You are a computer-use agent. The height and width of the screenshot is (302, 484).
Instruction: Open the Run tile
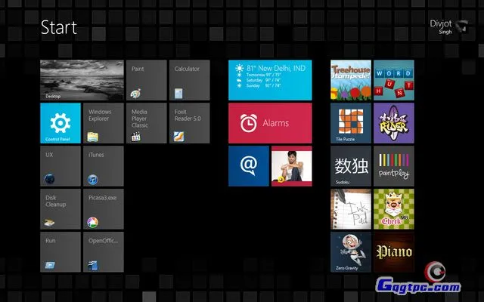click(60, 251)
